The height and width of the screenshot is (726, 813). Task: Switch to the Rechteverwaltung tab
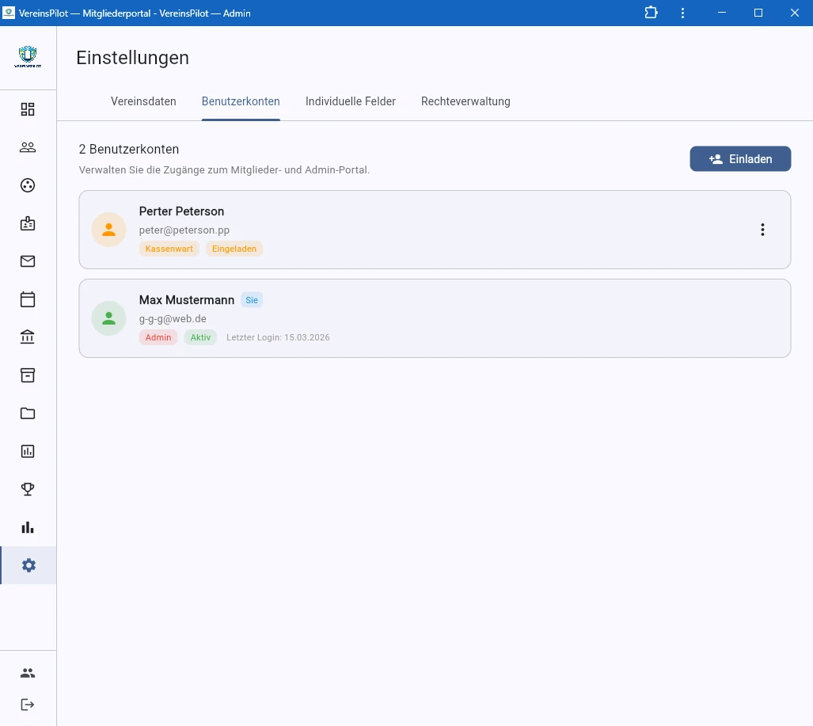(465, 101)
